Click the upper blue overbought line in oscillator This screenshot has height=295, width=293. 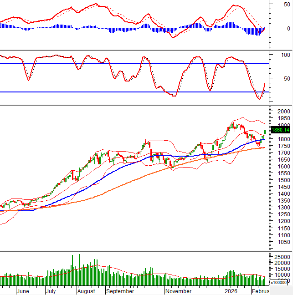tap(137, 64)
